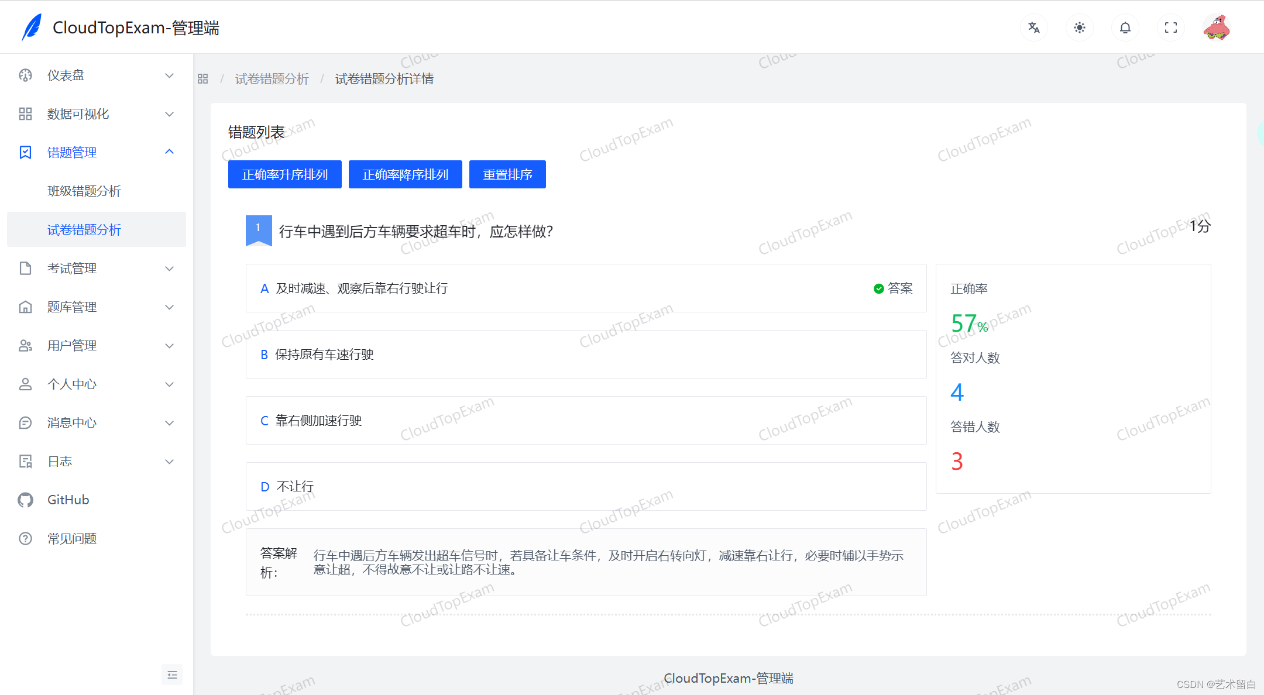The width and height of the screenshot is (1264, 695).
Task: Open the GitHub sidebar icon
Action: click(x=25, y=500)
